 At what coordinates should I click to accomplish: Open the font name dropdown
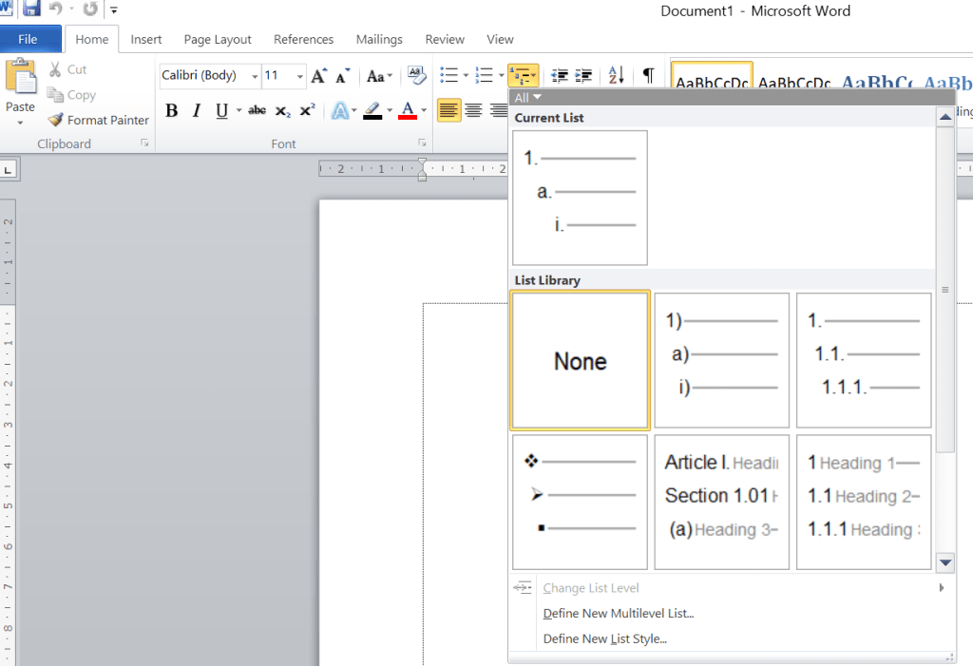(255, 76)
